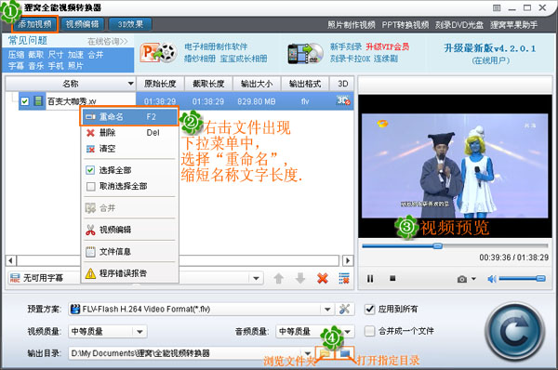This screenshot has height=370, width=558.
Task: Adjust the volume slider
Action: (522, 279)
